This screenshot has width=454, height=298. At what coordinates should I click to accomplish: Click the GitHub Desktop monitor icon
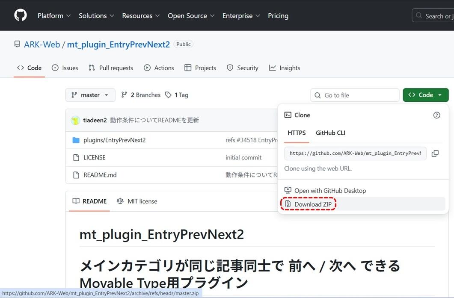(x=288, y=190)
